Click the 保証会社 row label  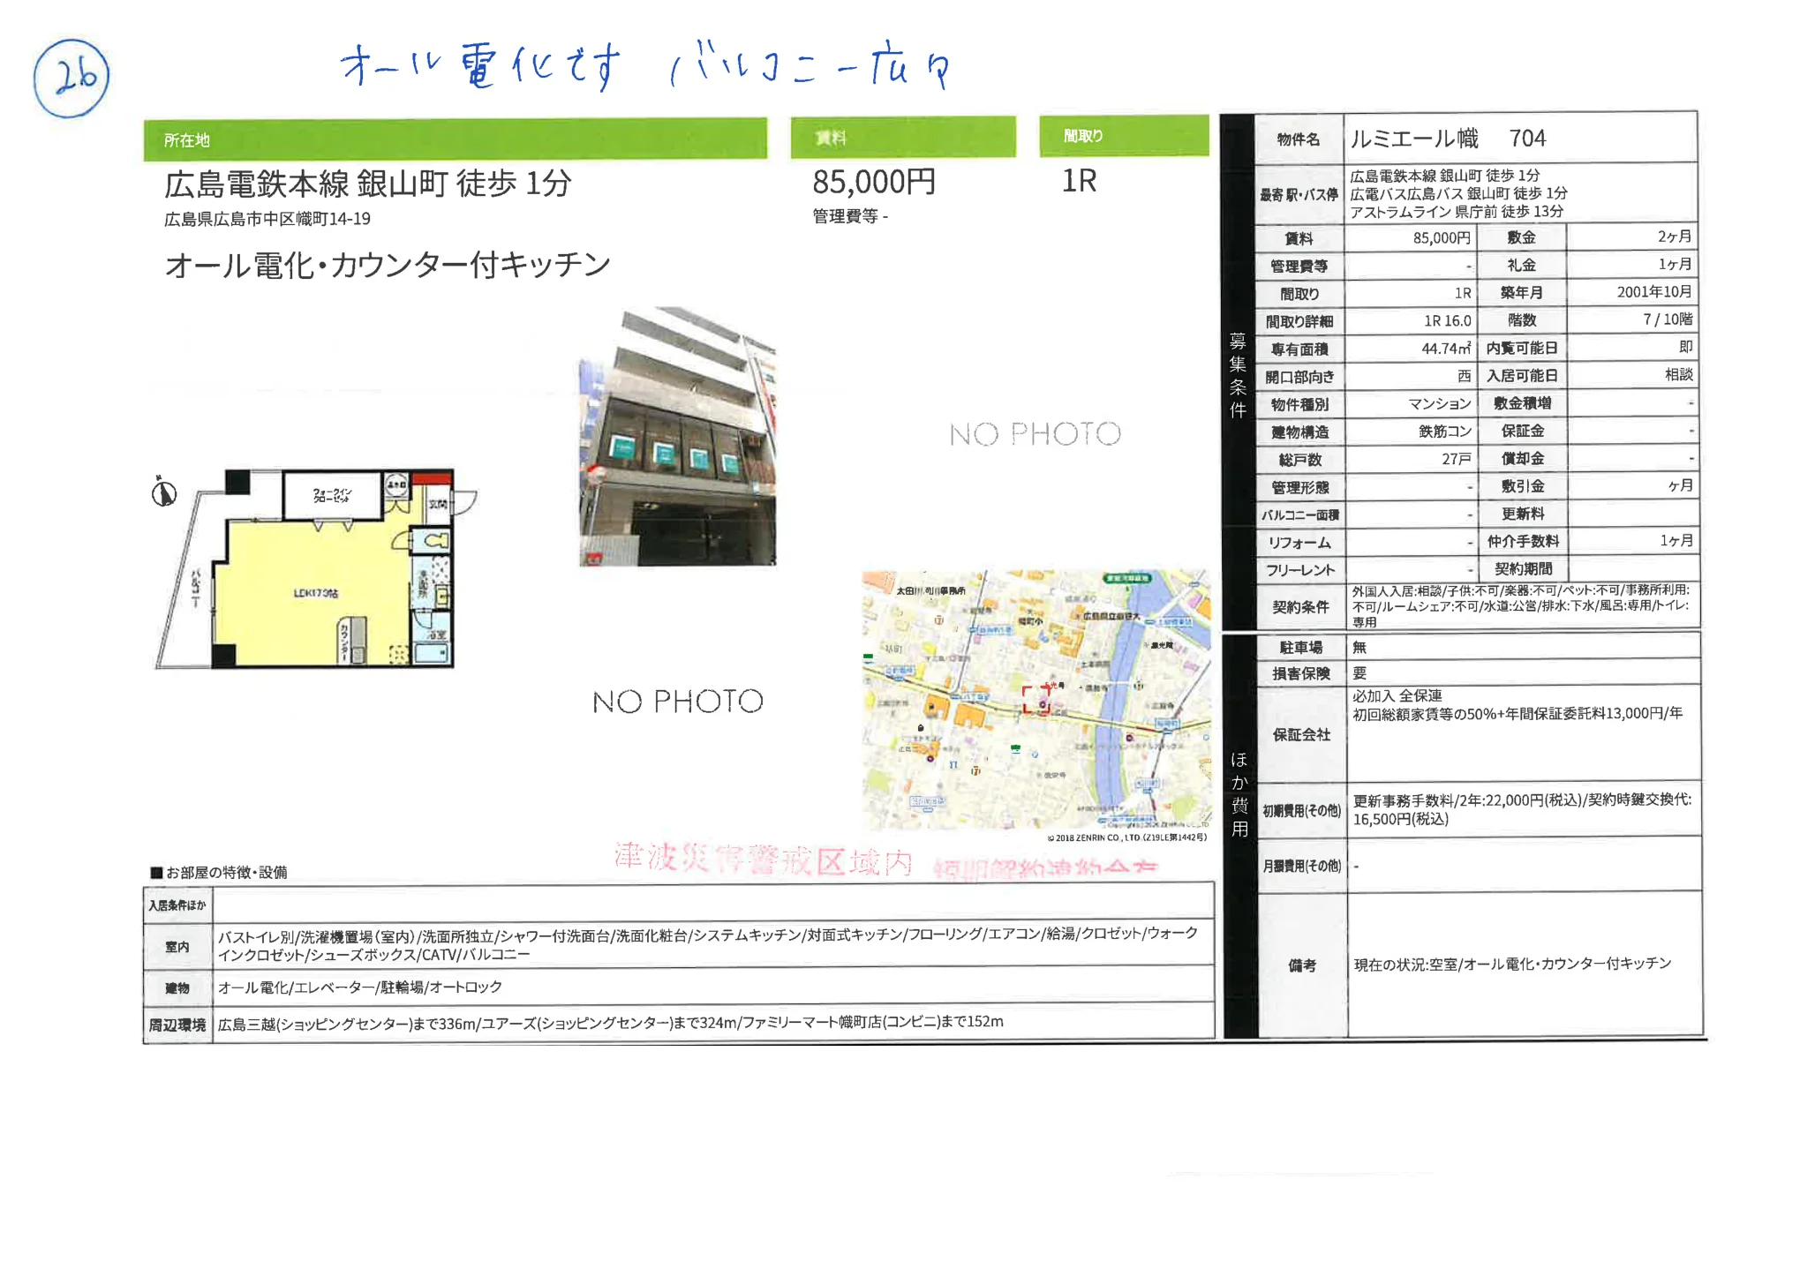1300,734
